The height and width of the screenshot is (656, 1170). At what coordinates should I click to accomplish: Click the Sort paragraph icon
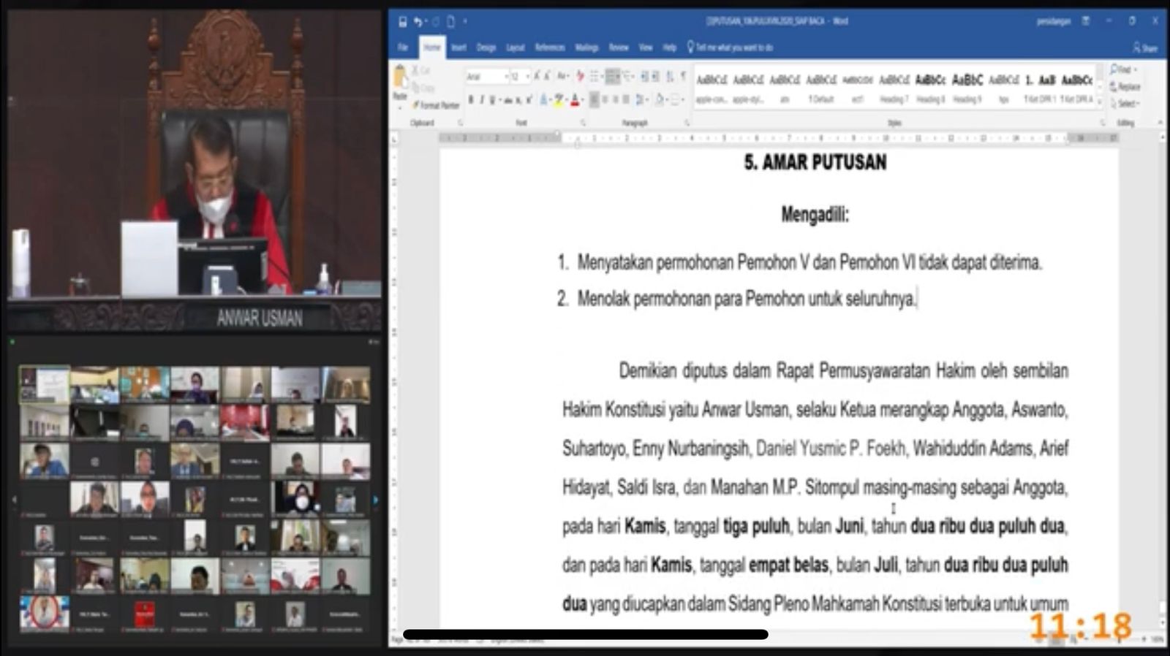tap(670, 76)
